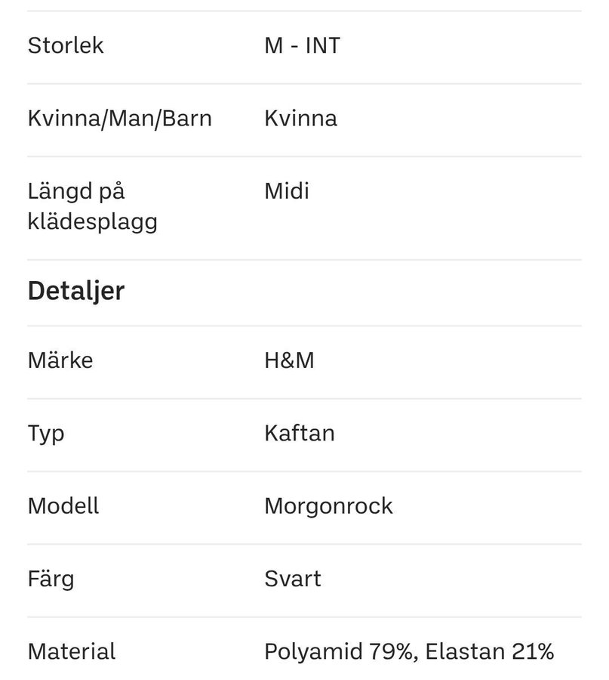Click the 'Längd på' label line
This screenshot has height=680, width=609.
pyautogui.click(x=76, y=191)
